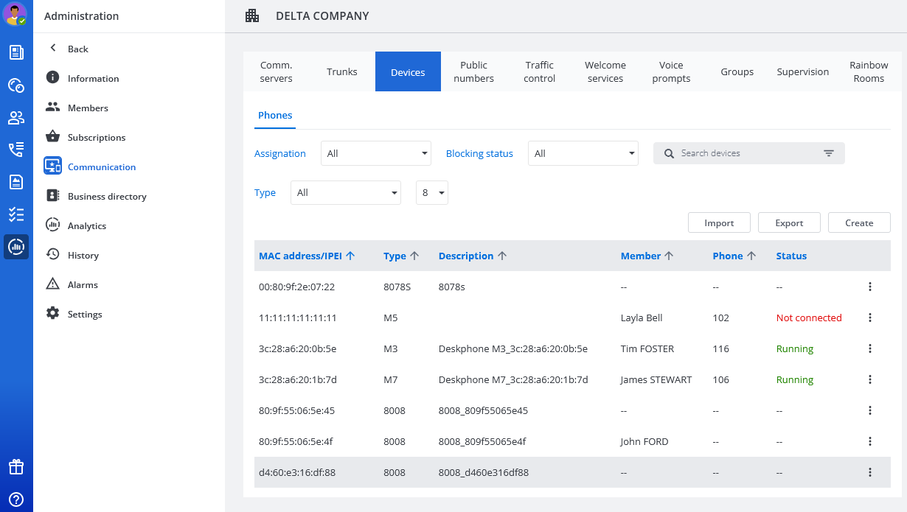
Task: Open the rows-per-page dropdown showing 8
Action: 432,192
